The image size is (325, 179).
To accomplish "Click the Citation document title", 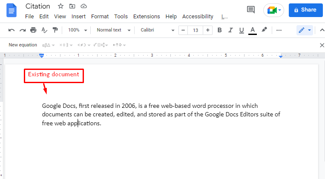I will 38,6.
